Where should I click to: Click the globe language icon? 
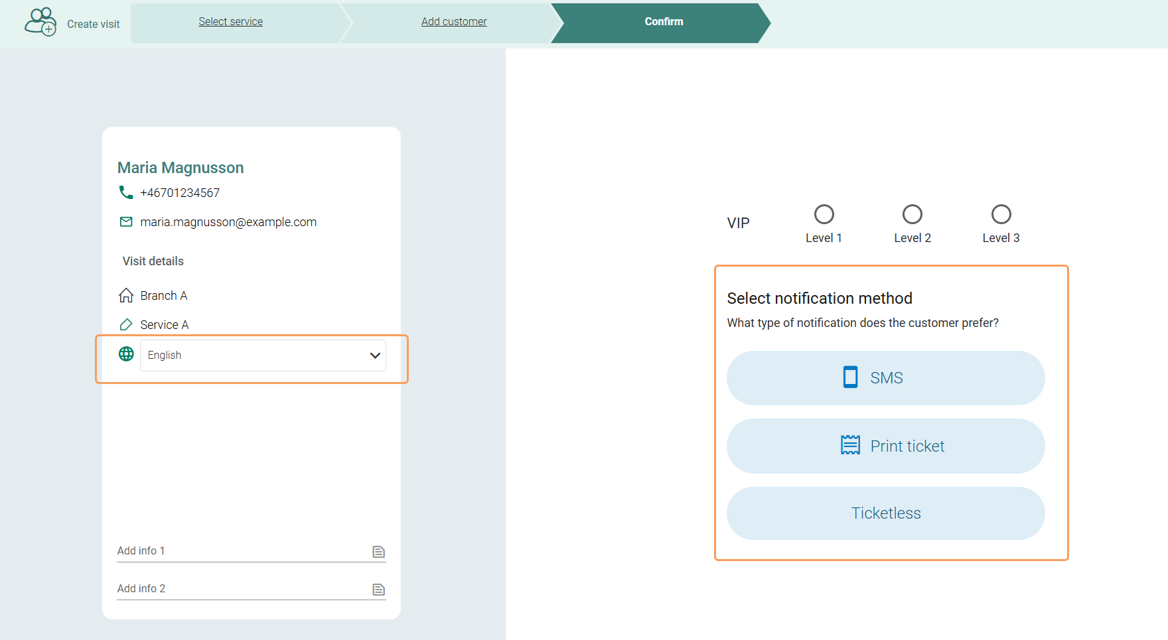[126, 354]
